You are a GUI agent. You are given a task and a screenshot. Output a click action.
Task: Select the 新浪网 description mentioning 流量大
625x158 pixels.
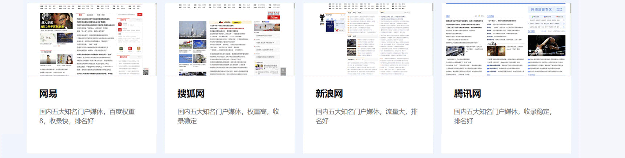[x=367, y=116]
